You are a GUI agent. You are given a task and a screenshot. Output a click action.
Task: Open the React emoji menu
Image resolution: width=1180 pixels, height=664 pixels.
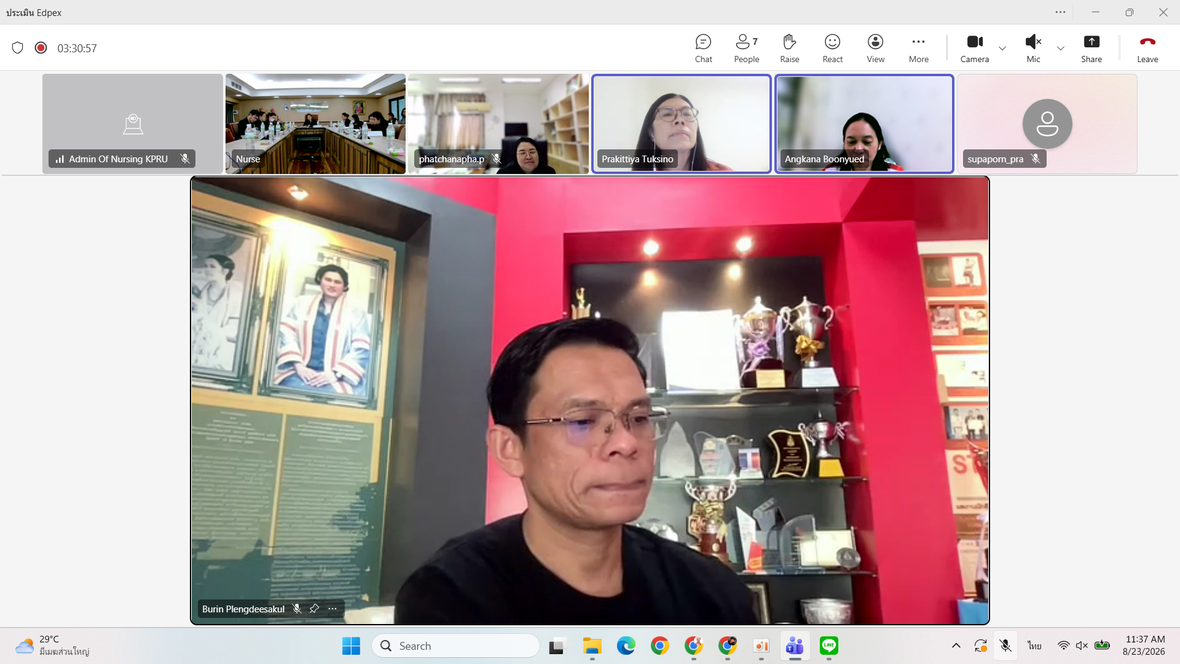coord(832,49)
